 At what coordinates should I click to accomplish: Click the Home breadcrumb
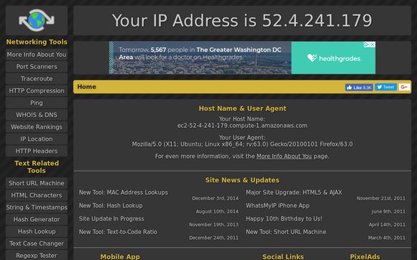coord(87,87)
